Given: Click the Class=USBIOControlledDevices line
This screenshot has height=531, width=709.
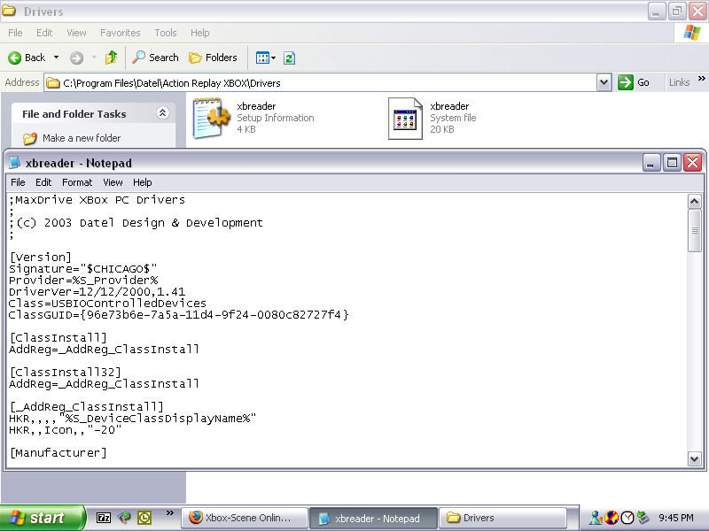Looking at the screenshot, I should (107, 304).
